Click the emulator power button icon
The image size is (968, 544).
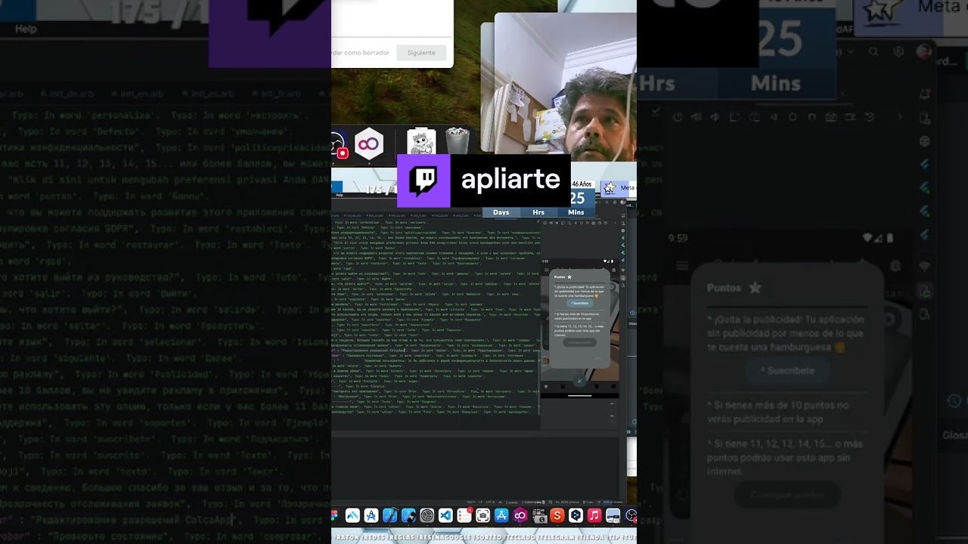(545, 223)
